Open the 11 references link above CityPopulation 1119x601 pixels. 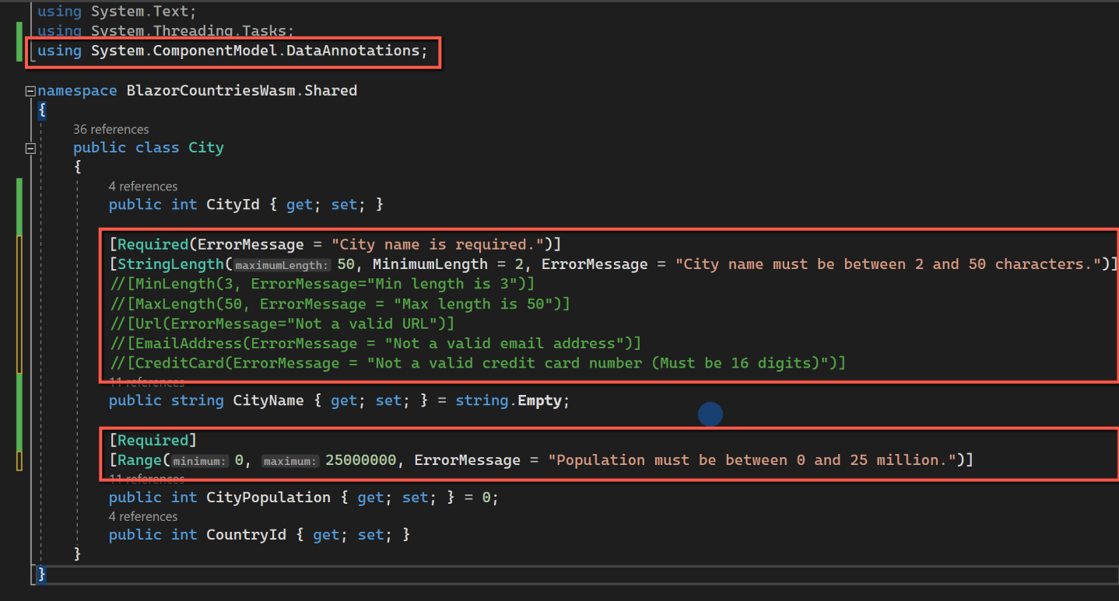pyautogui.click(x=147, y=478)
